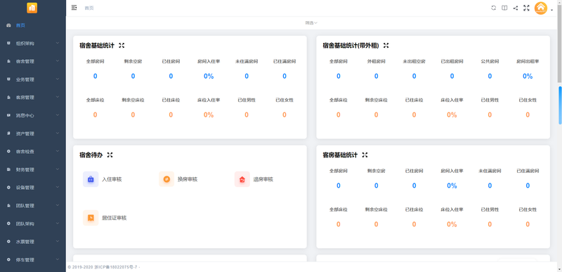The image size is (562, 272).
Task: Click the 客房基础统计 card title
Action: [x=340, y=155]
